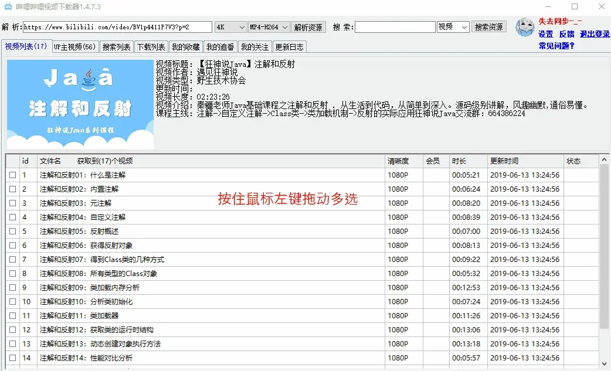Click the 搜索资源 button
Viewport: 611px width, 371px height.
[489, 28]
